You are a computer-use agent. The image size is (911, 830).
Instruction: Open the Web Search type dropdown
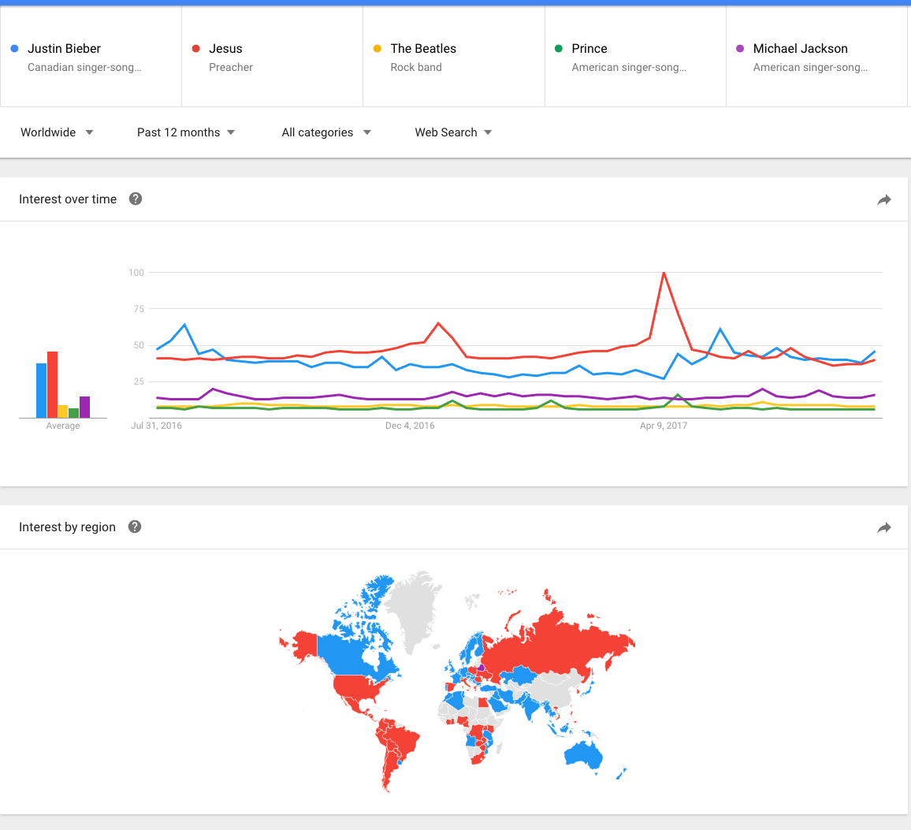click(454, 132)
